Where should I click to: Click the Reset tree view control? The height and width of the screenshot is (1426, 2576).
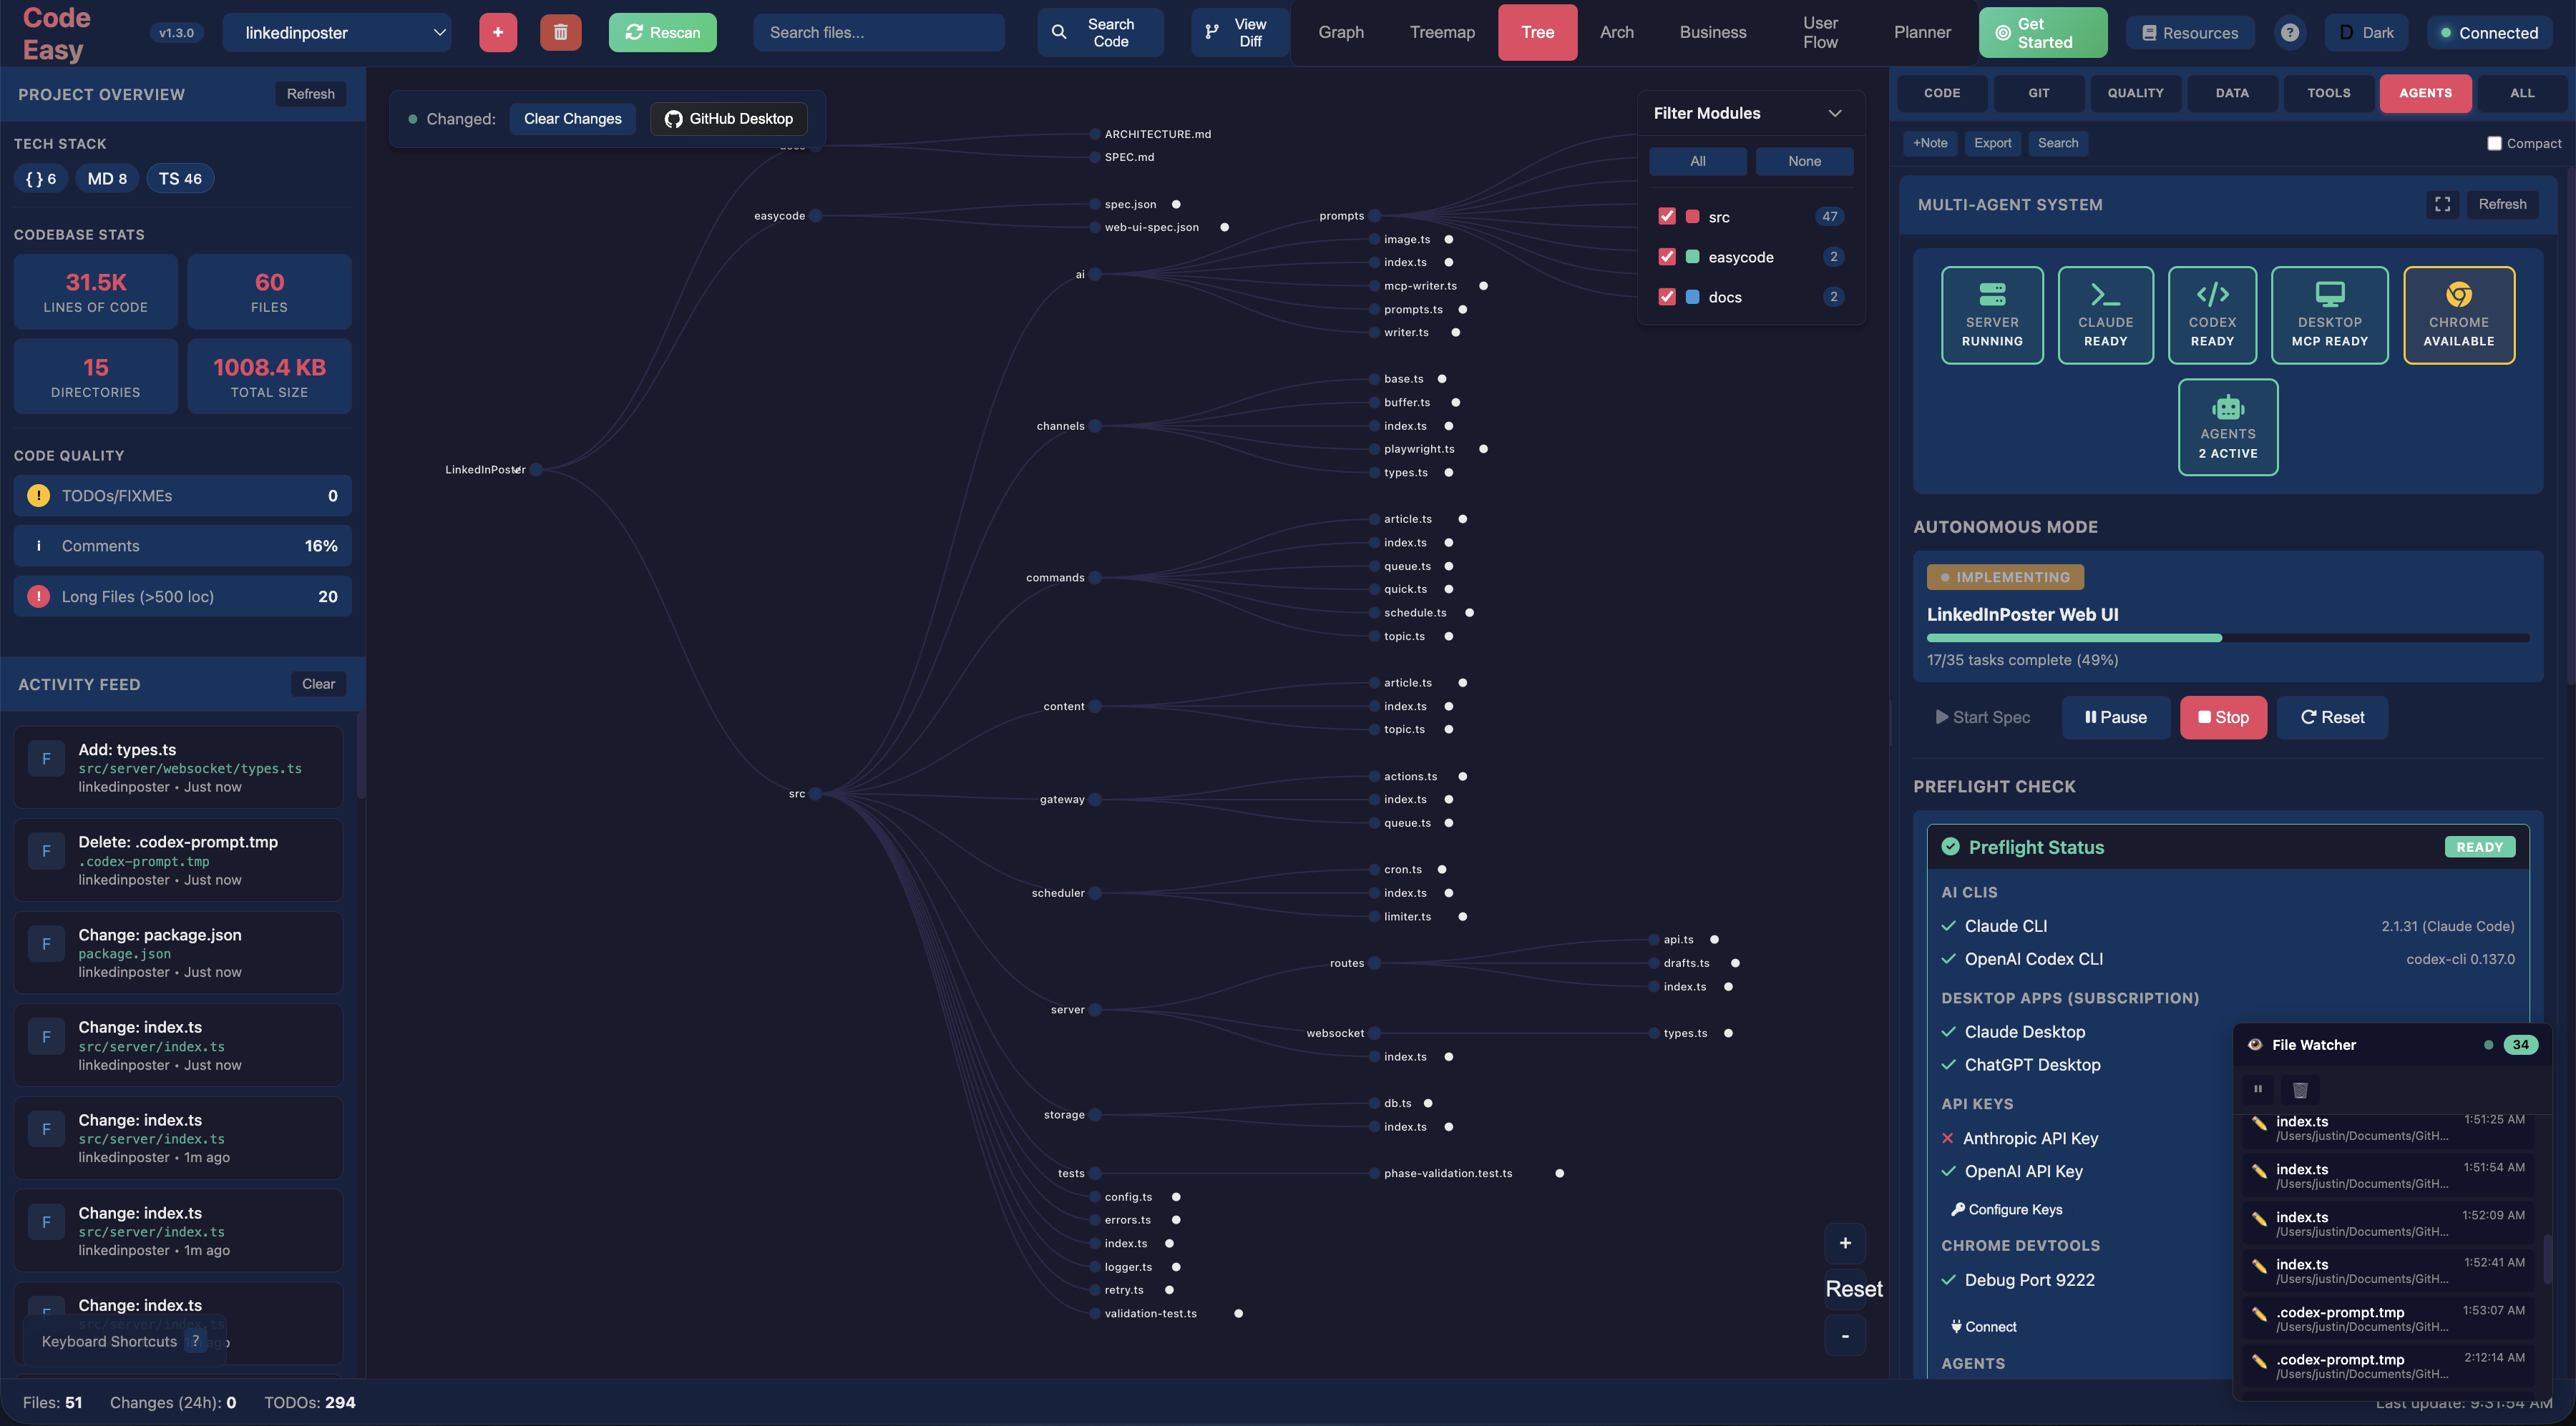(x=1853, y=1289)
